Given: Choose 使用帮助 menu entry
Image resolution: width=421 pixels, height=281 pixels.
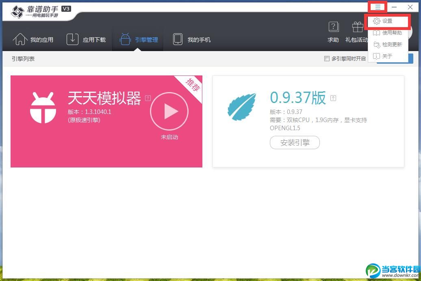Looking at the screenshot, I should 388,33.
